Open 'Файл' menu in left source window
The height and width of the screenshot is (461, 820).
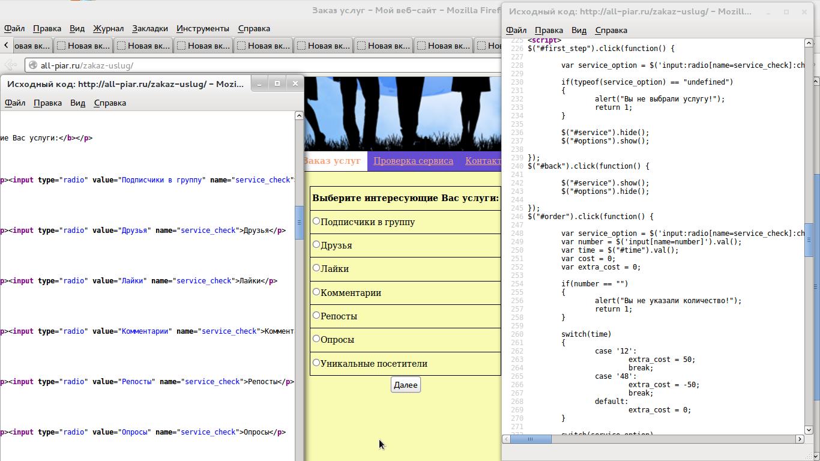15,103
